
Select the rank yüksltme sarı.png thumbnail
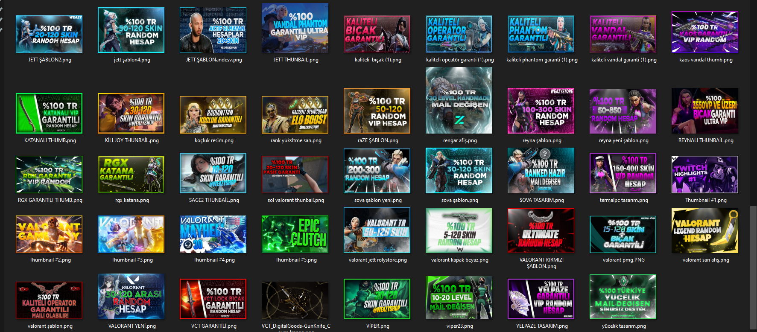[295, 115]
